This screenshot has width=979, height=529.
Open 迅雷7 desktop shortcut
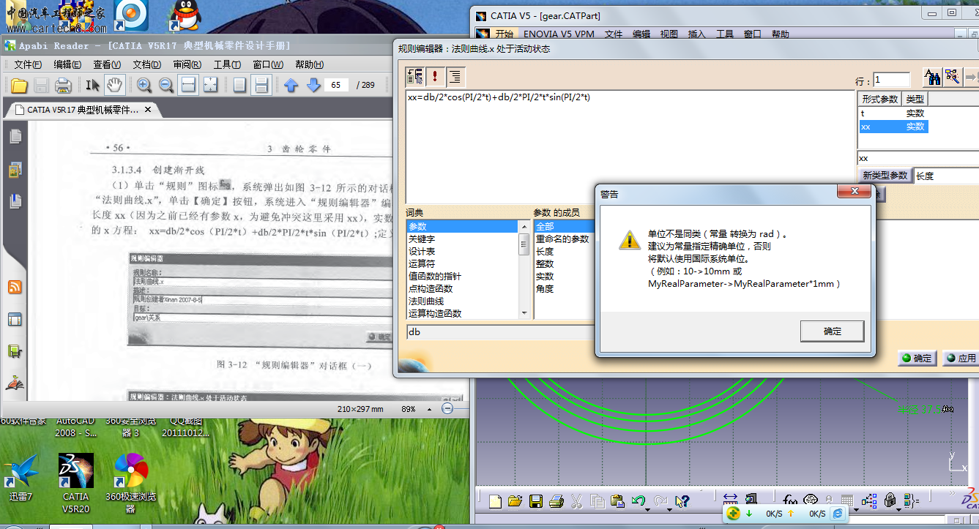(20, 477)
